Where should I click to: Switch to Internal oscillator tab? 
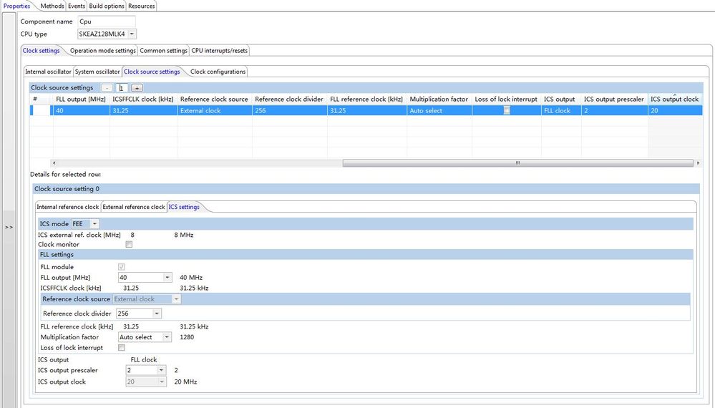[x=48, y=72]
